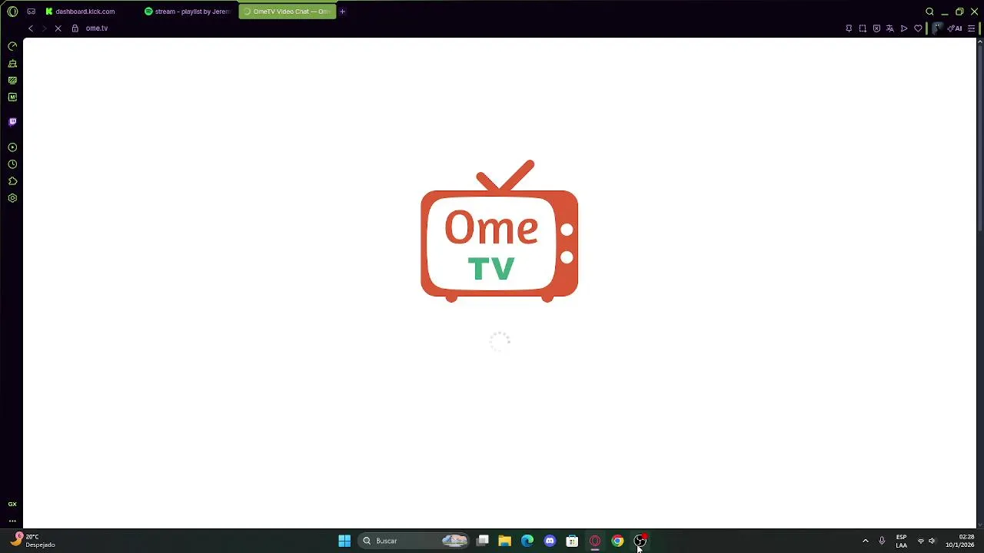Launch Microsoft Edge from taskbar
984x553 pixels.
527,541
